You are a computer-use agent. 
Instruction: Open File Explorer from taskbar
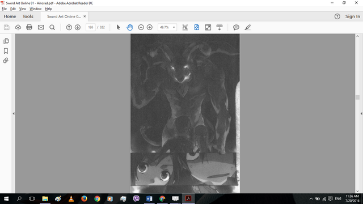point(45,199)
